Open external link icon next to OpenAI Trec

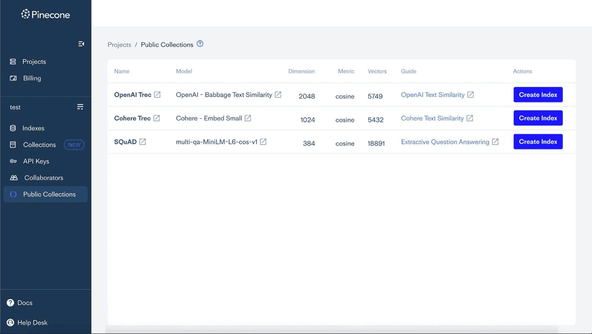(157, 95)
